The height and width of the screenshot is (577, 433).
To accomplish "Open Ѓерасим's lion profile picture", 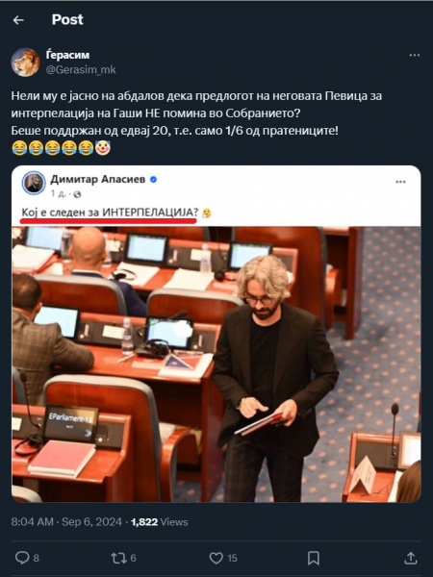I will (25, 62).
